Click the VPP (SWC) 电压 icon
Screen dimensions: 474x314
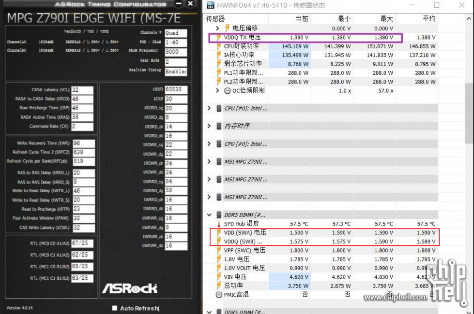218,250
